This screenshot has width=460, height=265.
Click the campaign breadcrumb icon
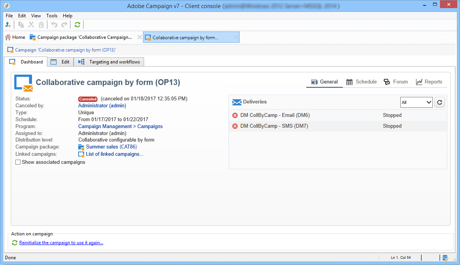pyautogui.click(x=10, y=50)
